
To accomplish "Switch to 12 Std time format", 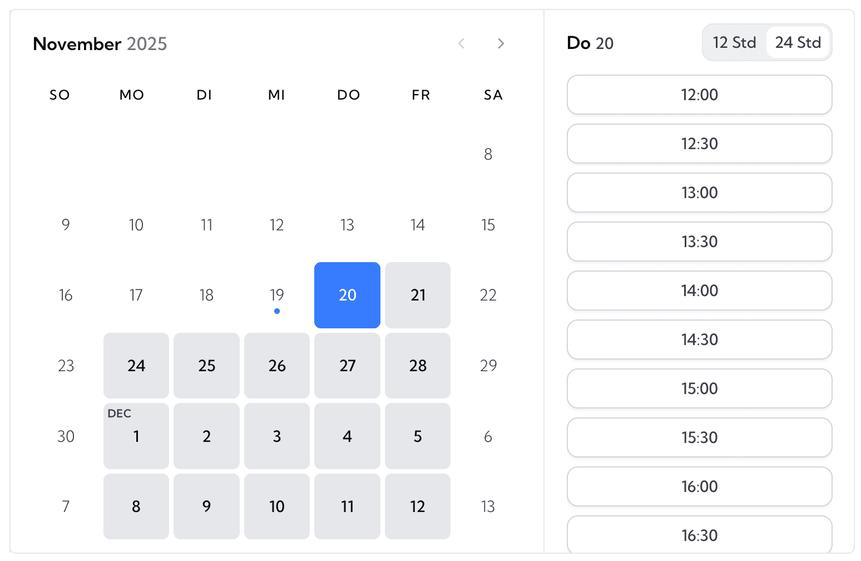I will point(734,42).
